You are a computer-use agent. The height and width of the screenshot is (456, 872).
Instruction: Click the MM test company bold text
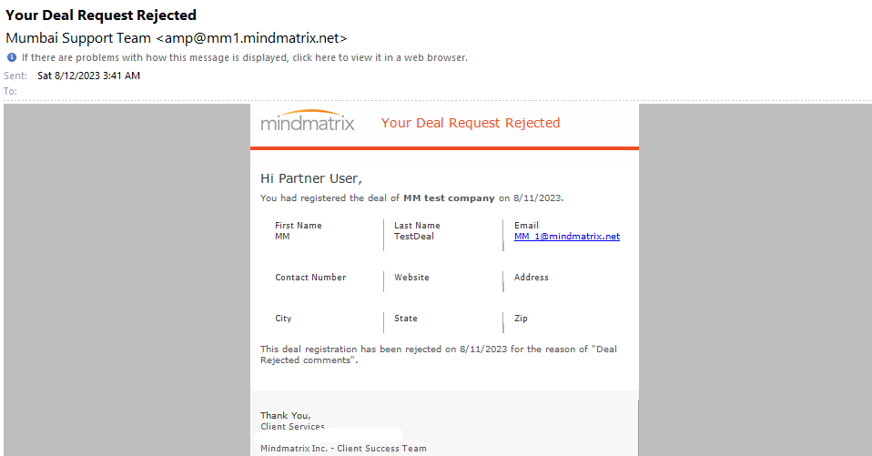pos(449,198)
